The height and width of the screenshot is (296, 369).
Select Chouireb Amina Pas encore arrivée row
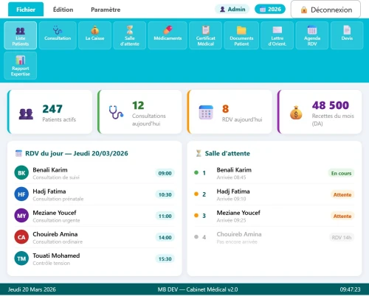(x=275, y=237)
